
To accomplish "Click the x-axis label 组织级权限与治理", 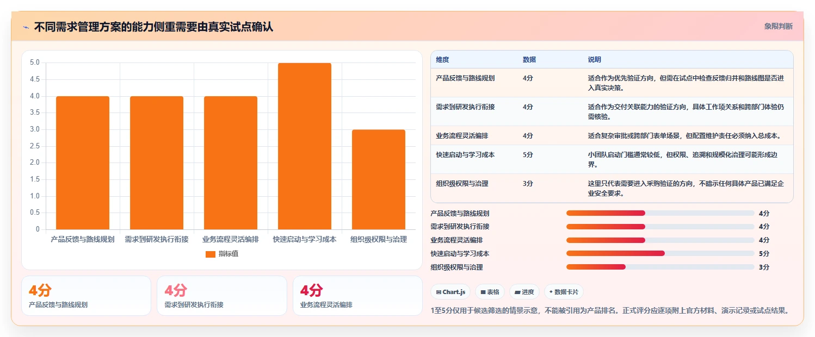I will (x=379, y=239).
